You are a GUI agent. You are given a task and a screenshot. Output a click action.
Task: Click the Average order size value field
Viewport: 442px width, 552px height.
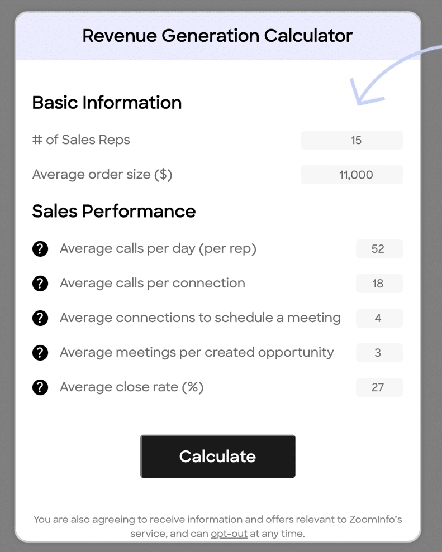tap(352, 175)
